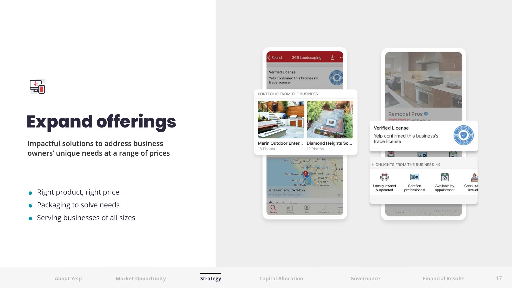
Task: Click the Delivery tab icon
Action: [x=289, y=208]
